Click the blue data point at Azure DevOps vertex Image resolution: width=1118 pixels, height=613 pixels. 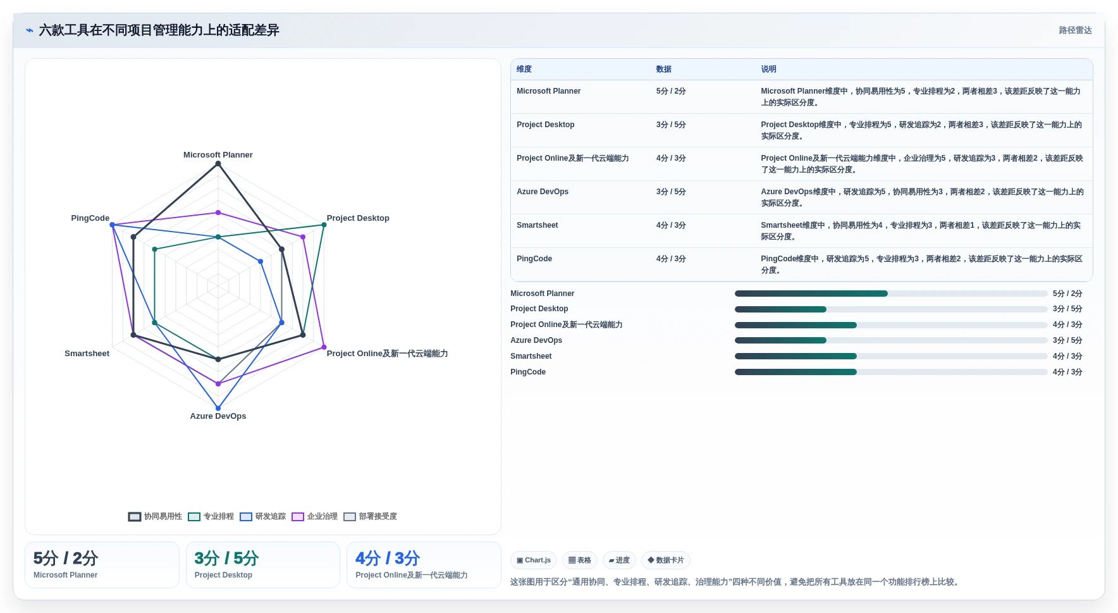tap(218, 408)
